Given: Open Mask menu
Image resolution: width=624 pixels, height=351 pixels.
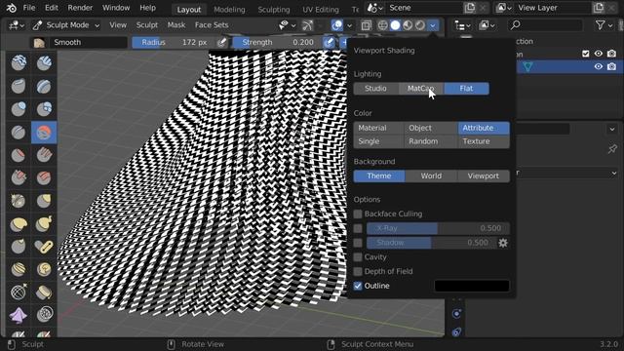Looking at the screenshot, I should (176, 25).
